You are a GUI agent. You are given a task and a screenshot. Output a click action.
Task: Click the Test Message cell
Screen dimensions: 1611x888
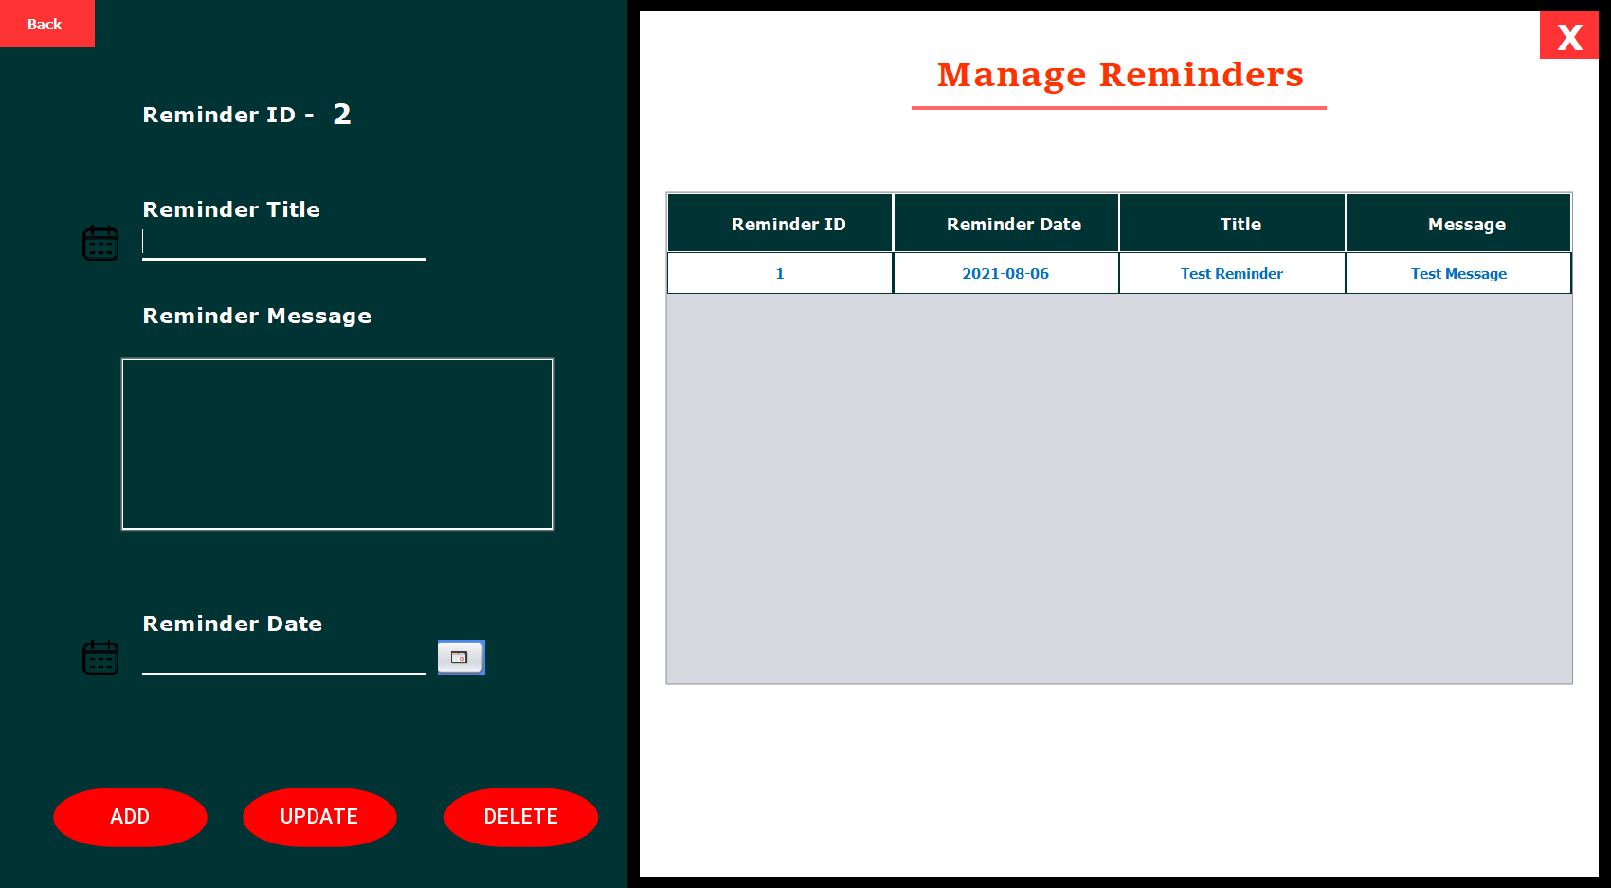click(x=1458, y=273)
